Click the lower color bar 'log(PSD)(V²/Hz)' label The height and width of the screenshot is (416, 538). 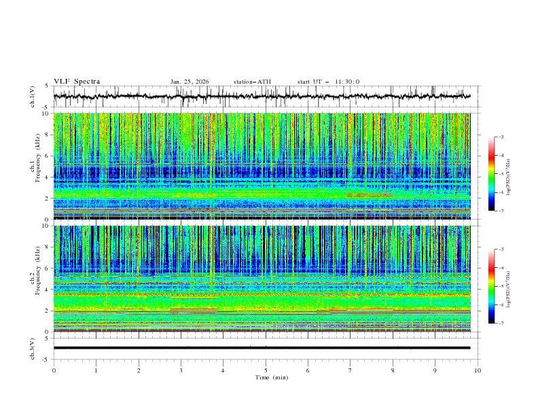(x=509, y=290)
